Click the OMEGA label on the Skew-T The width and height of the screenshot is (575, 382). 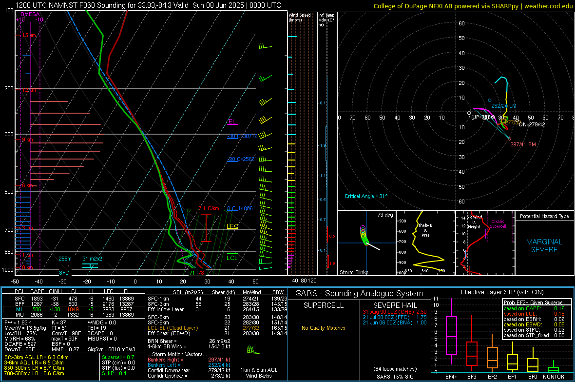coord(30,14)
